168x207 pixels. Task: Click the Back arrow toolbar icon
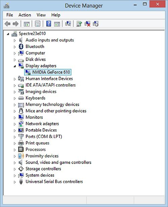[x=7, y=24]
